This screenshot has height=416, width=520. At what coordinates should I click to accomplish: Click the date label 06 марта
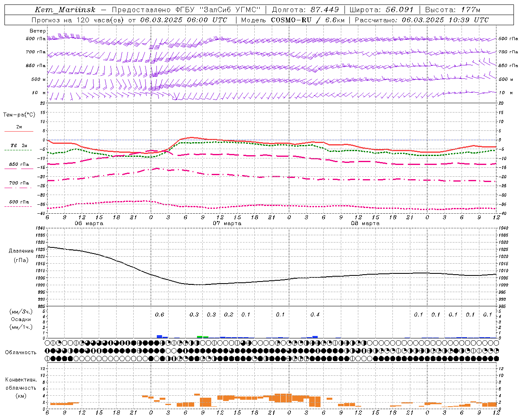[89, 223]
